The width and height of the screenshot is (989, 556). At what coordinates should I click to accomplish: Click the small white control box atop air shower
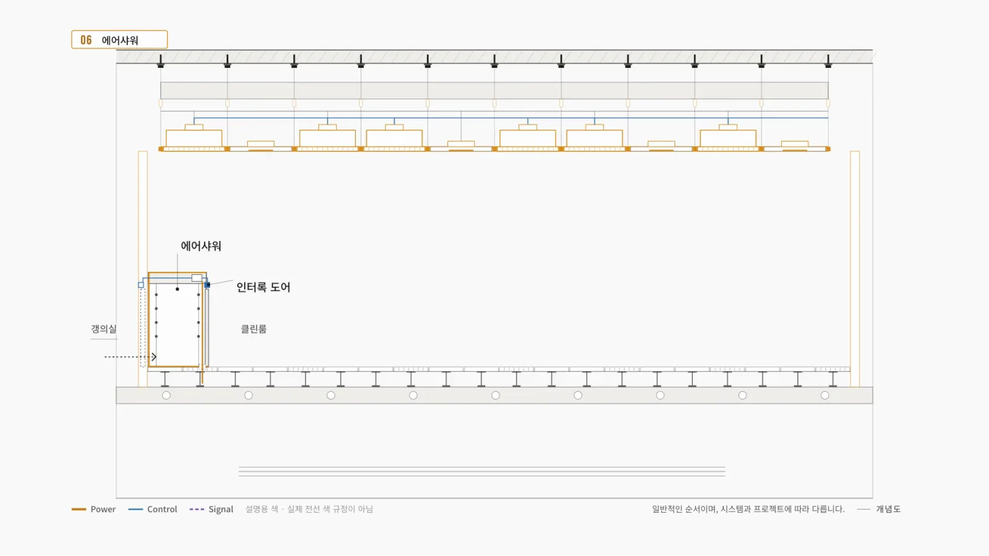[197, 278]
